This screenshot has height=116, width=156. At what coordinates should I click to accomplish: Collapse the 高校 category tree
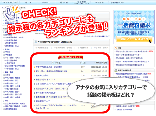pos(3,101)
